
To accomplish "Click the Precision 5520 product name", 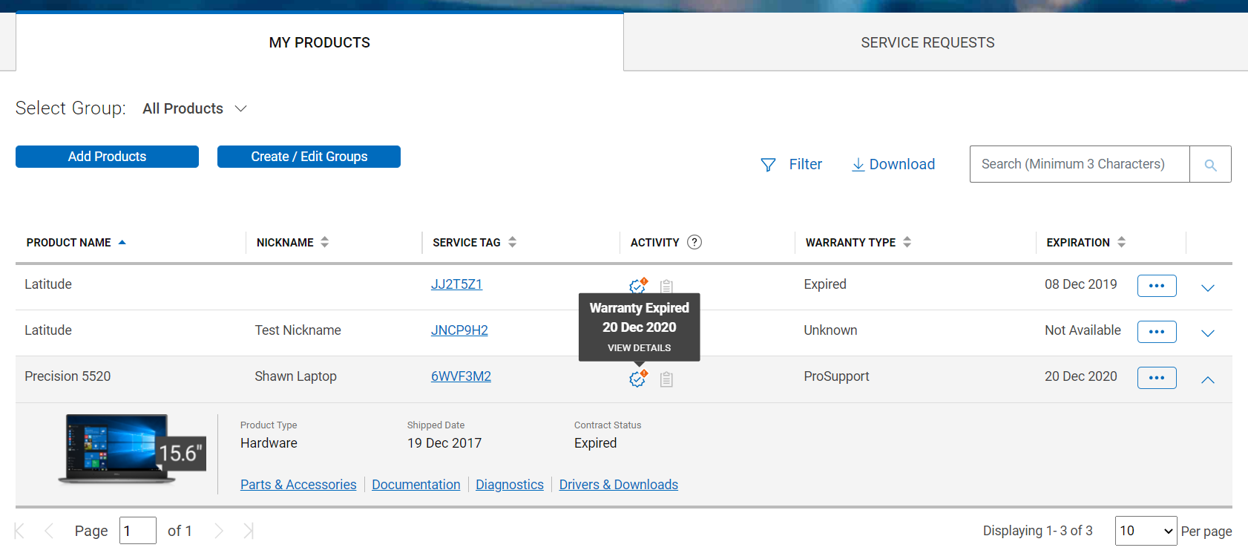I will point(68,376).
